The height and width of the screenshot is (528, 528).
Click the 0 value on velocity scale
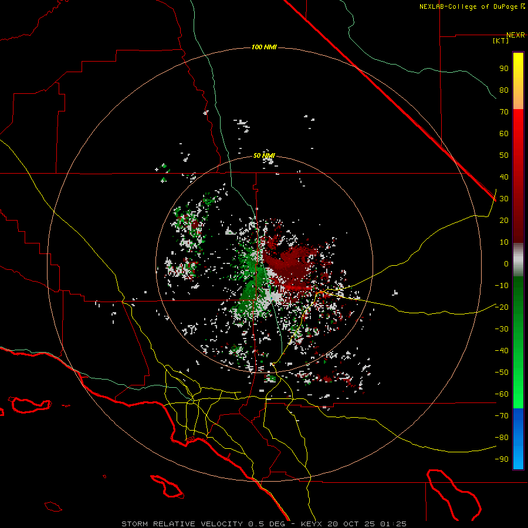[506, 263]
